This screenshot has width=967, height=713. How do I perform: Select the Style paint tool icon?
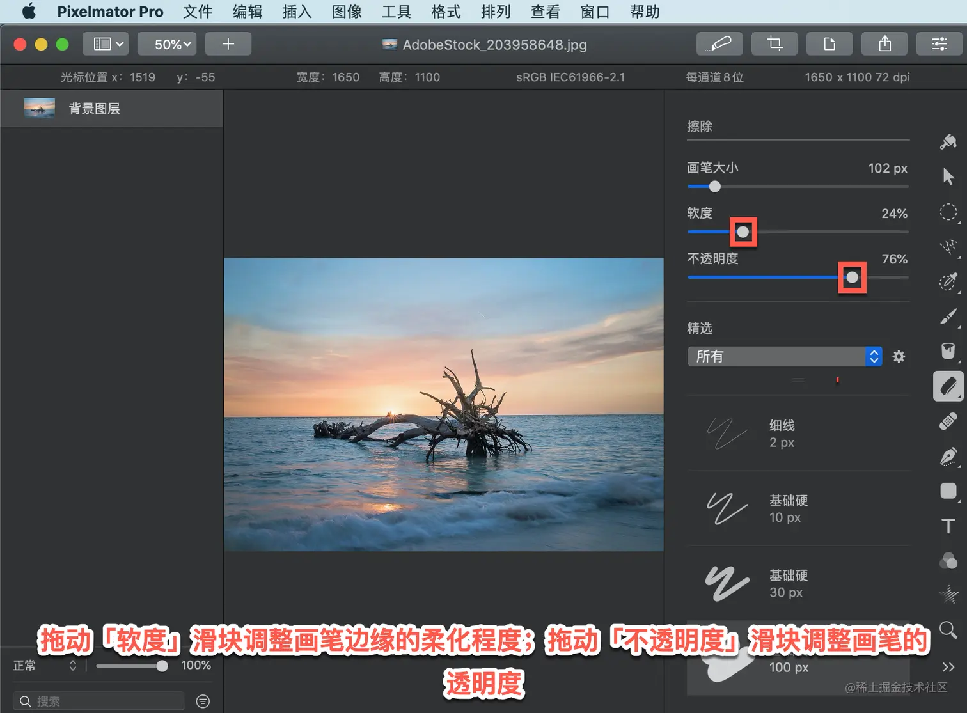click(x=948, y=141)
